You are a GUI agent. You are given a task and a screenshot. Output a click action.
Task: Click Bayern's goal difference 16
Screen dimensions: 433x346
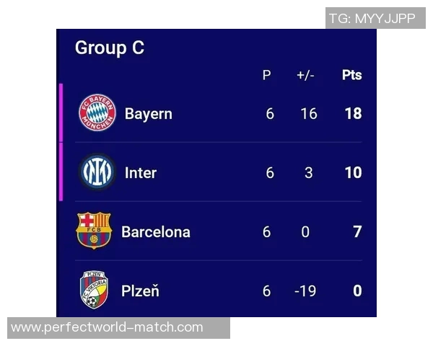[308, 114]
